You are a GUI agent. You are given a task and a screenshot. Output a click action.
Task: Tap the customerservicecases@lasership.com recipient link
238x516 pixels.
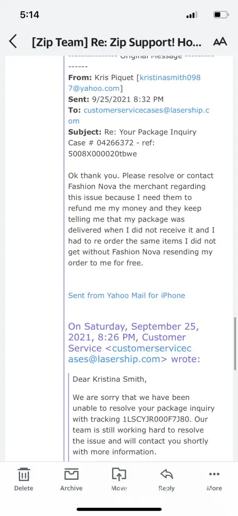(139, 116)
